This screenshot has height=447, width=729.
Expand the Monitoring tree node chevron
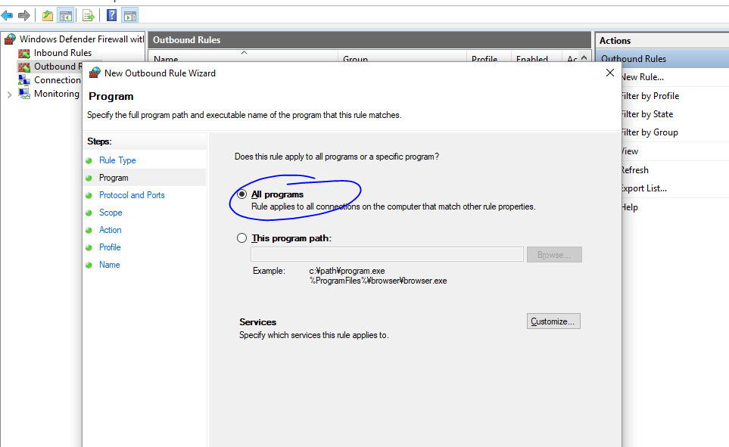(x=9, y=95)
